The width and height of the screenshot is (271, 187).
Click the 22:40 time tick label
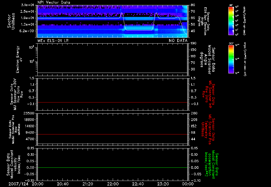point(138,184)
